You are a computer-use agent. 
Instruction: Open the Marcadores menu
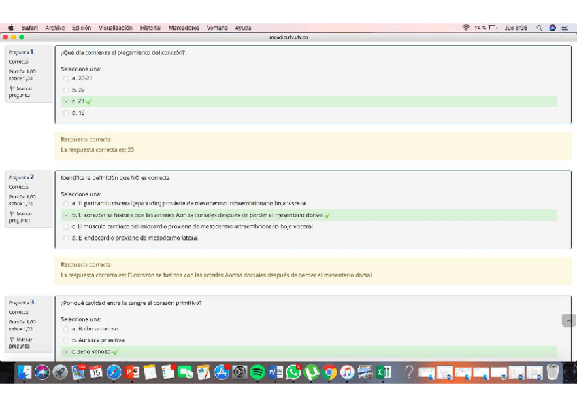pos(184,28)
